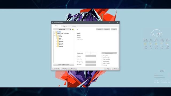Image resolution: width=171 pixels, height=96 pixels.
Task: Click the Clock folder icon under Sonder
Action: (58, 37)
